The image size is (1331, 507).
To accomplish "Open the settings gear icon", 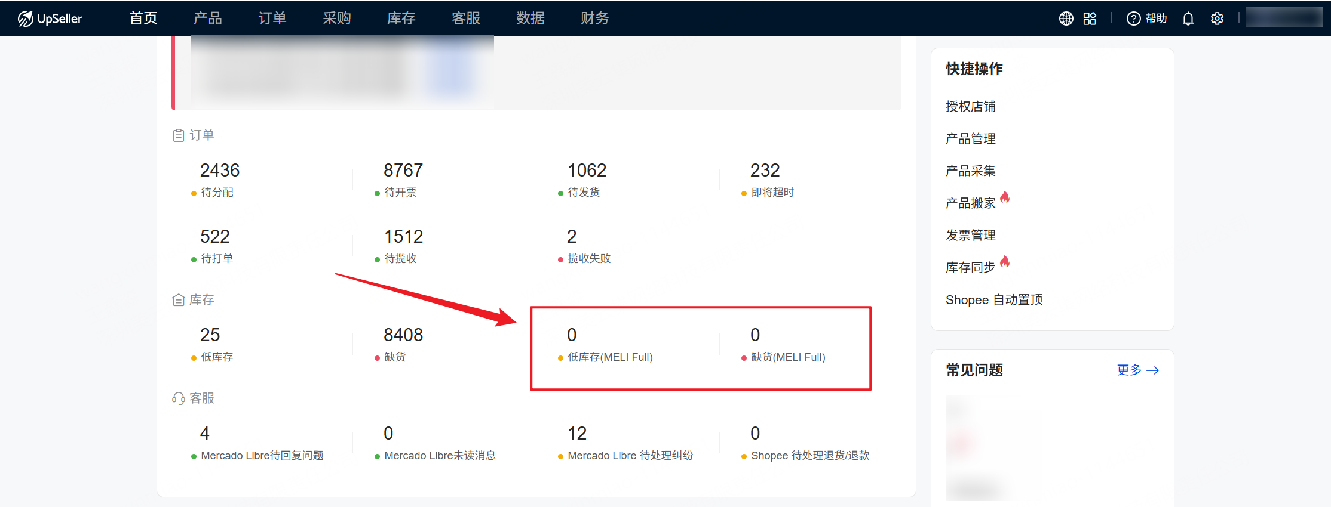I will (x=1217, y=18).
